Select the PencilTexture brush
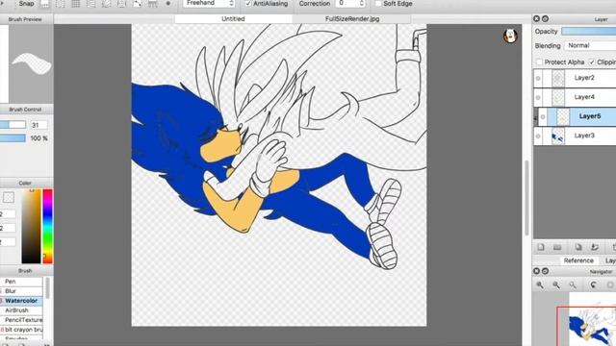 [x=21, y=320]
